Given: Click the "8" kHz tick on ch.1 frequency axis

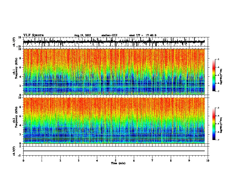Looking at the screenshot, I should click(21, 58).
